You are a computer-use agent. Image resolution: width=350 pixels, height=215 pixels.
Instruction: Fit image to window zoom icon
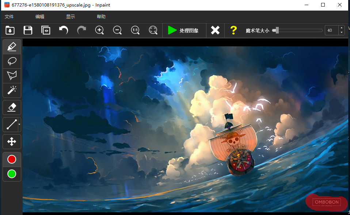[x=153, y=30]
